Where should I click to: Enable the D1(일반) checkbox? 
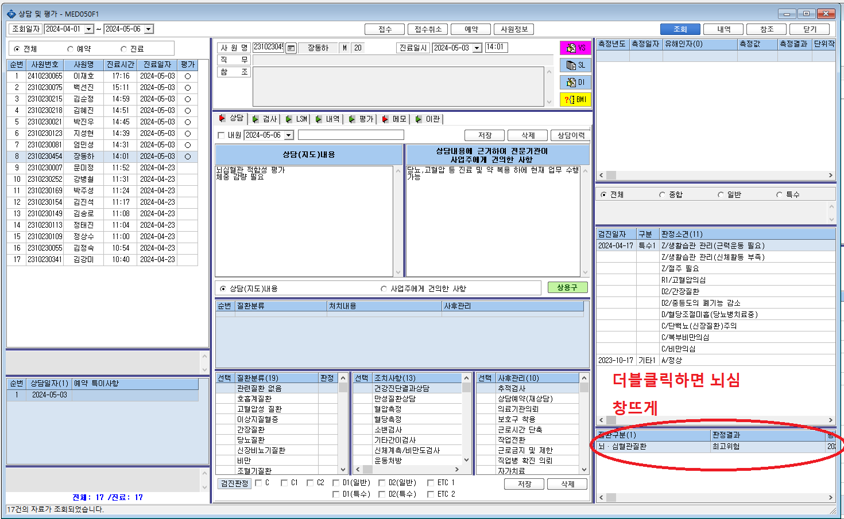pyautogui.click(x=336, y=483)
